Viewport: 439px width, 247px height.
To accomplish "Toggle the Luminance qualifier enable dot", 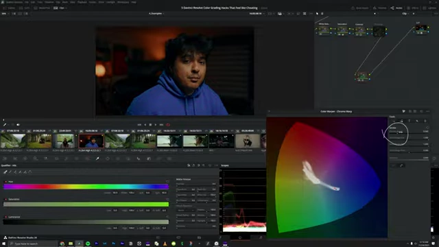I will pyautogui.click(x=6, y=217).
